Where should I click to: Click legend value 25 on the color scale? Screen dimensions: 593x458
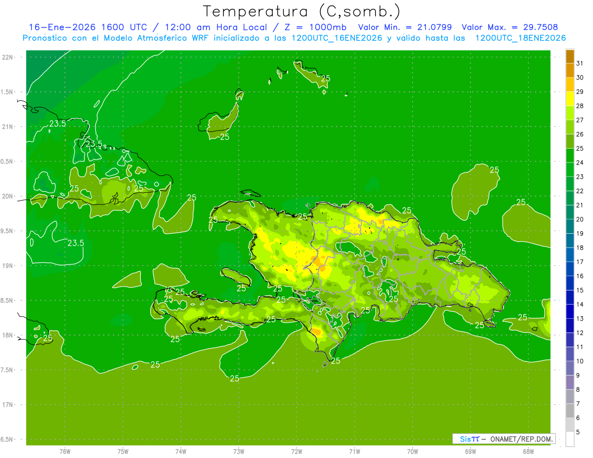(x=580, y=148)
